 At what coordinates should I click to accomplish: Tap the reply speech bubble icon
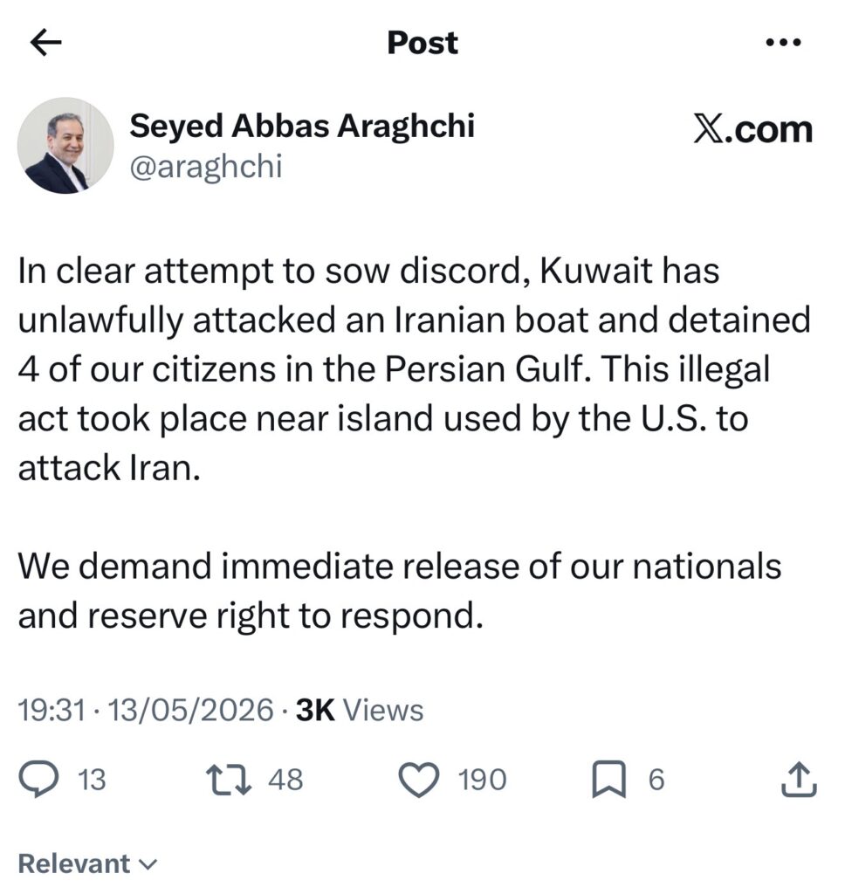click(x=38, y=780)
